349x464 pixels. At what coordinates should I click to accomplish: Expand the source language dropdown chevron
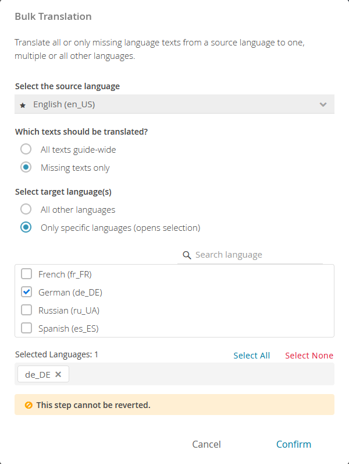pos(323,104)
